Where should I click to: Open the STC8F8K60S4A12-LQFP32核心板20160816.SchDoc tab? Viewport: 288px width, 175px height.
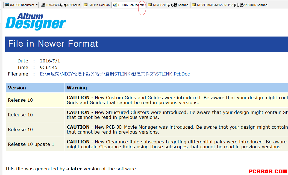229,5
